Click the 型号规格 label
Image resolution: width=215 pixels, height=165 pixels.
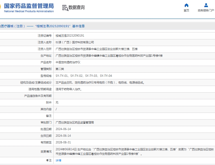pyautogui.click(x=46, y=76)
